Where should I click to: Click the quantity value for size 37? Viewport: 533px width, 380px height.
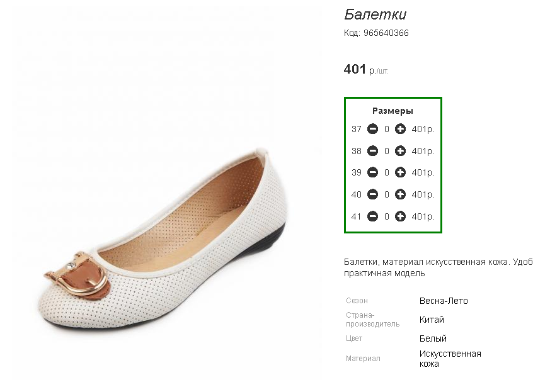(386, 129)
